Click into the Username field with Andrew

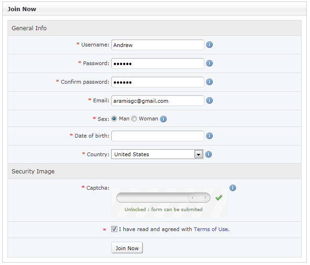(x=158, y=45)
